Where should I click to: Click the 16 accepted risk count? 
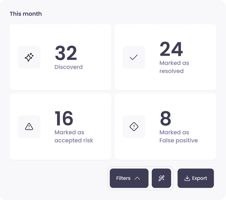point(64,119)
